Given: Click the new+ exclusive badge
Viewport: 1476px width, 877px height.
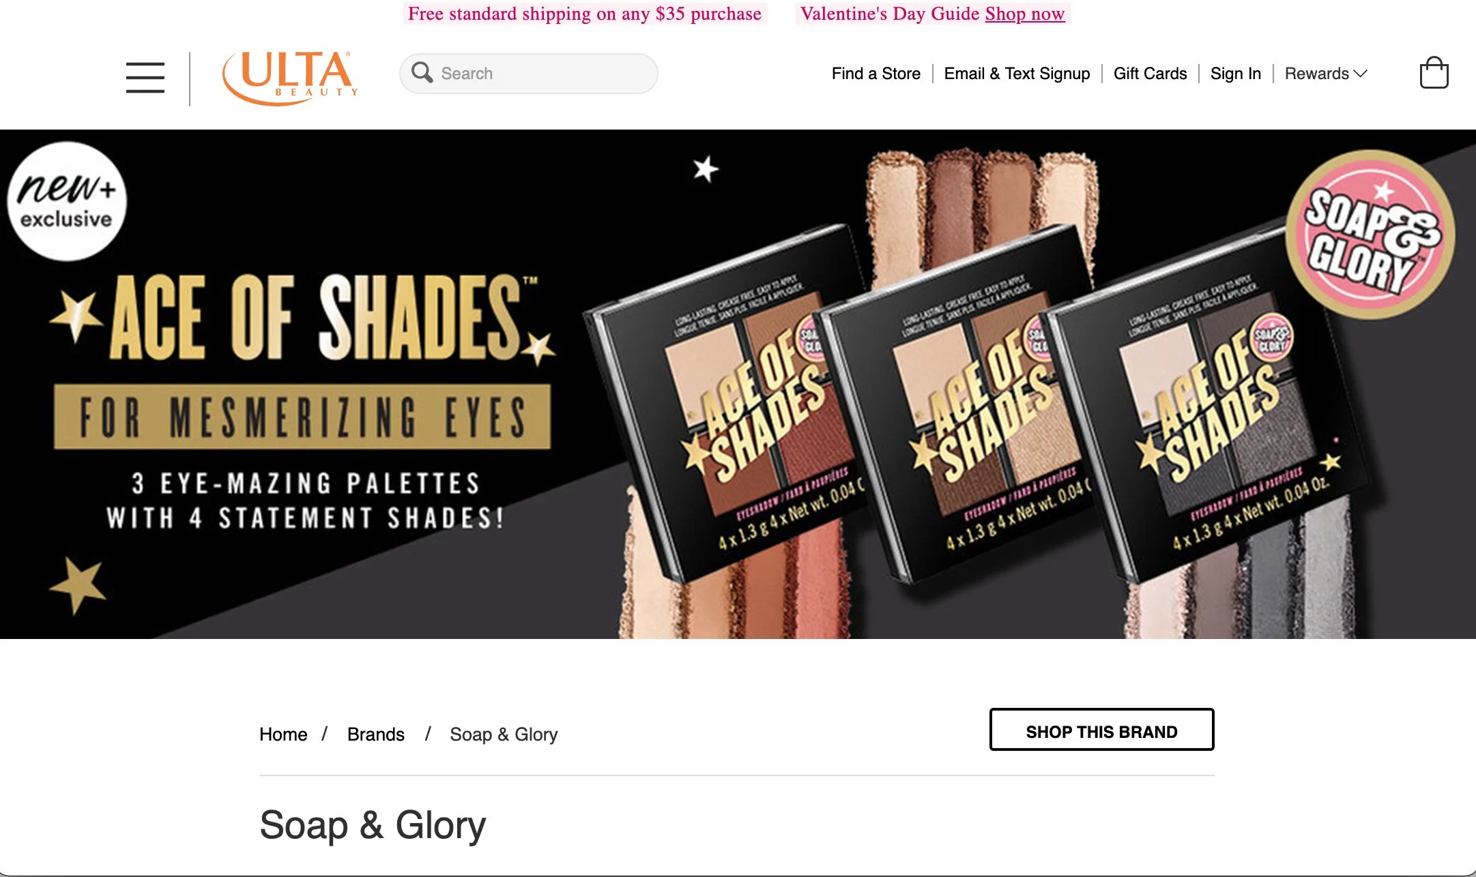Looking at the screenshot, I should (67, 201).
